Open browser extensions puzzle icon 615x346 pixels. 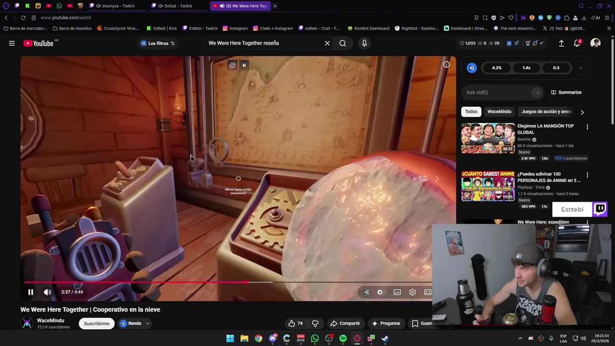coord(566,18)
